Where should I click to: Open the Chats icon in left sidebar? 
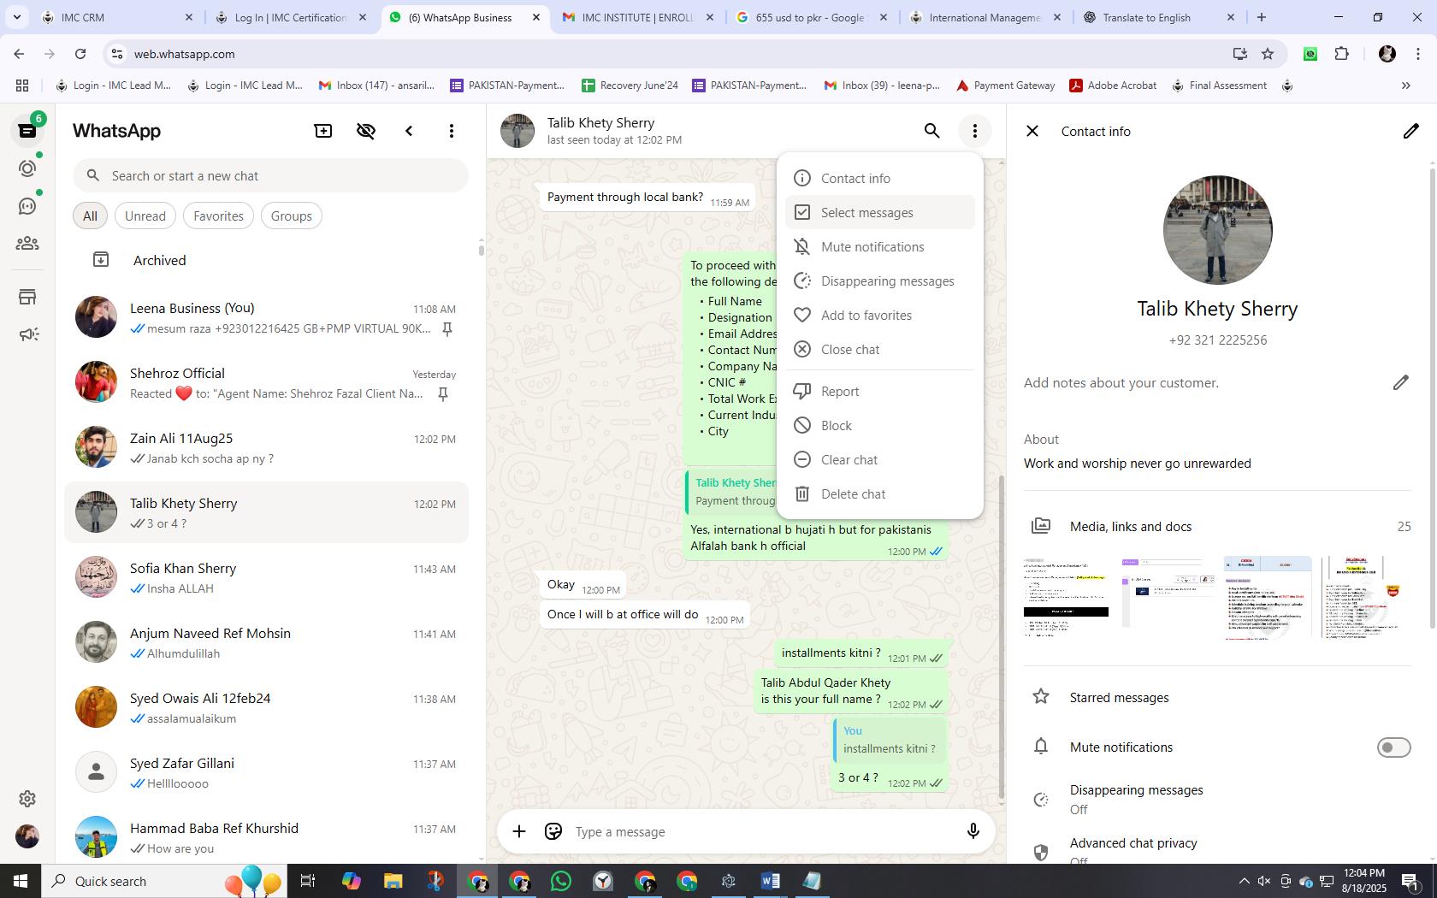[x=27, y=131]
